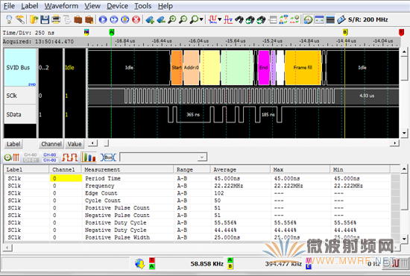The image size is (410, 276).
Task: Click the light bulb tips icon
Action: 9,19
